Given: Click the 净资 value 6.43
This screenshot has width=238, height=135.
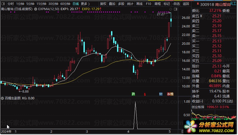Looking at the screenshot, I should tap(218, 96).
